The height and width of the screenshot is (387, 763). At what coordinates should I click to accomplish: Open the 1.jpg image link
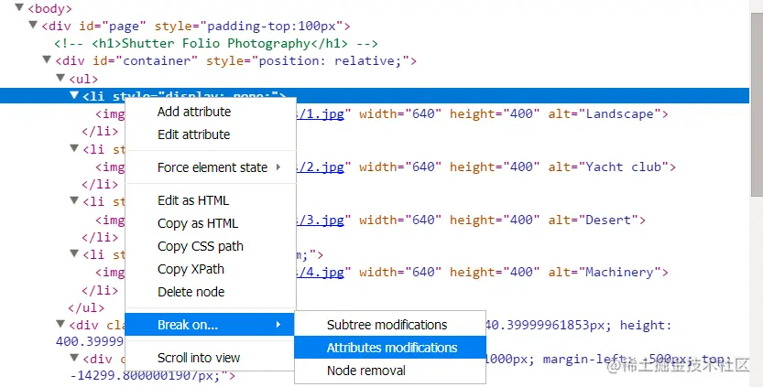click(321, 113)
